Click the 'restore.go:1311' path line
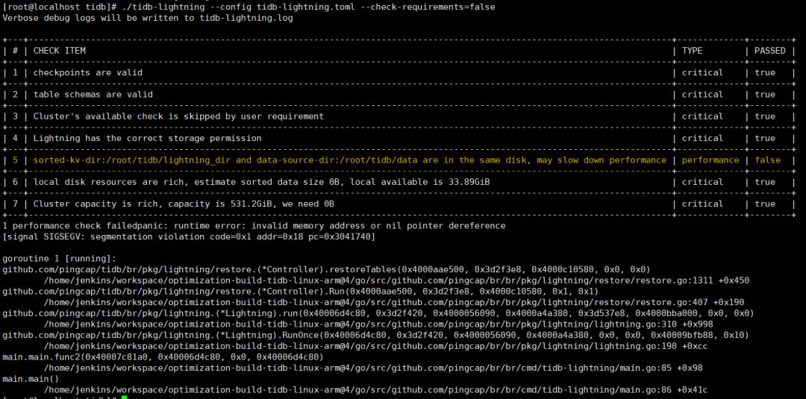This screenshot has width=806, height=399. [397, 280]
